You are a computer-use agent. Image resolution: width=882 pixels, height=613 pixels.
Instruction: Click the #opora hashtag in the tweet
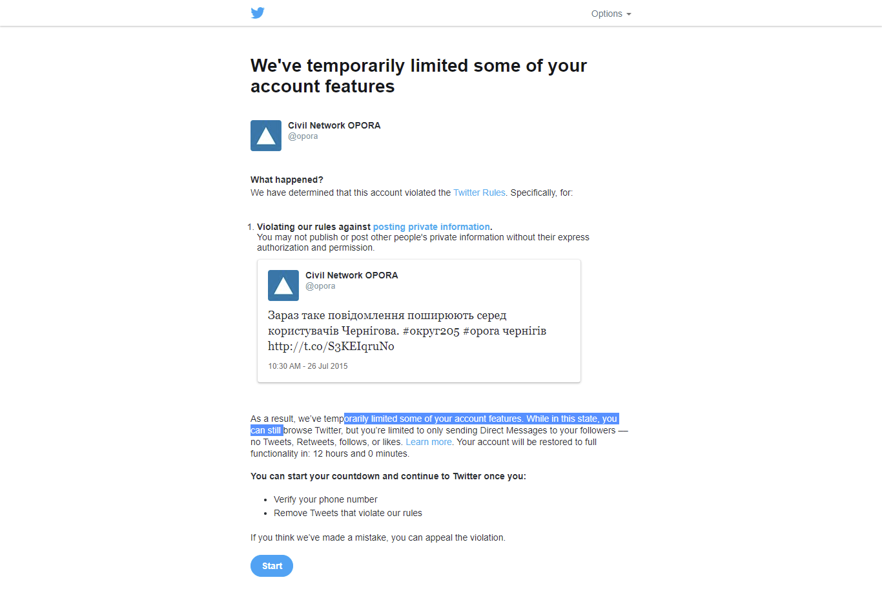pyautogui.click(x=481, y=331)
